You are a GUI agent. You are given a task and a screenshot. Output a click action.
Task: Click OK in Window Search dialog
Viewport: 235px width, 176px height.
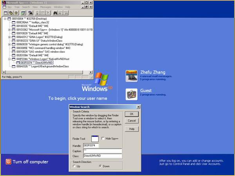click(x=132, y=114)
